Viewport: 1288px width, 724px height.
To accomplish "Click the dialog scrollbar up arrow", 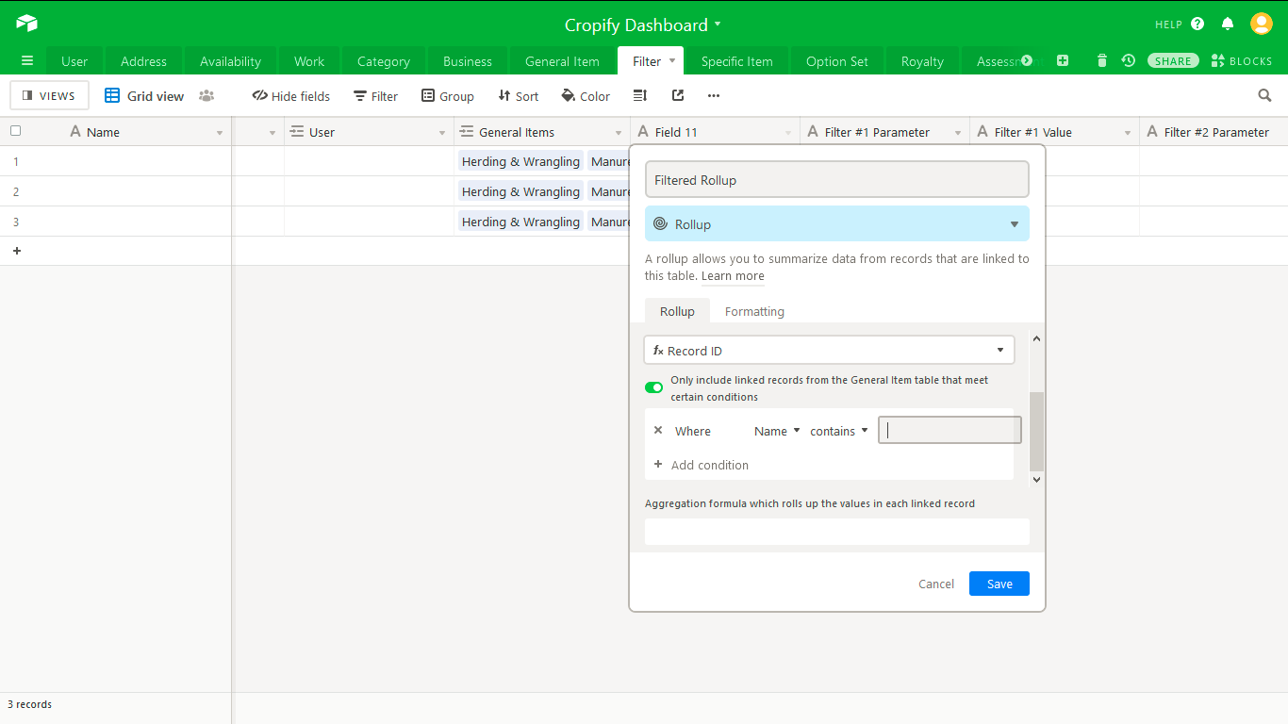I will point(1036,338).
